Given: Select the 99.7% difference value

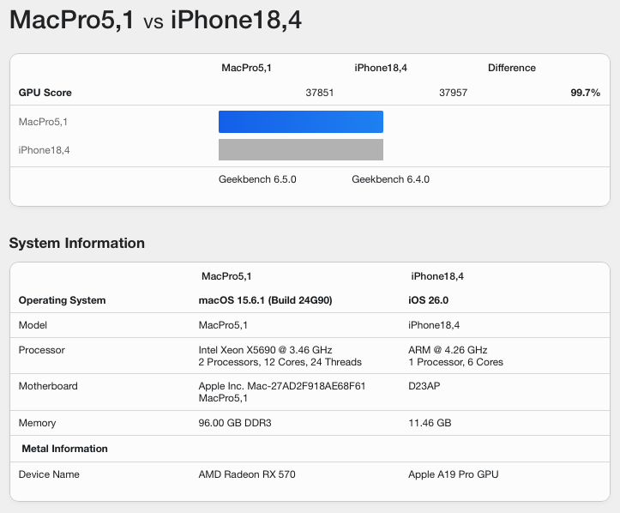Looking at the screenshot, I should tap(585, 93).
